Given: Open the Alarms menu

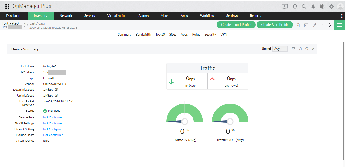Looking at the screenshot, I should (143, 16).
